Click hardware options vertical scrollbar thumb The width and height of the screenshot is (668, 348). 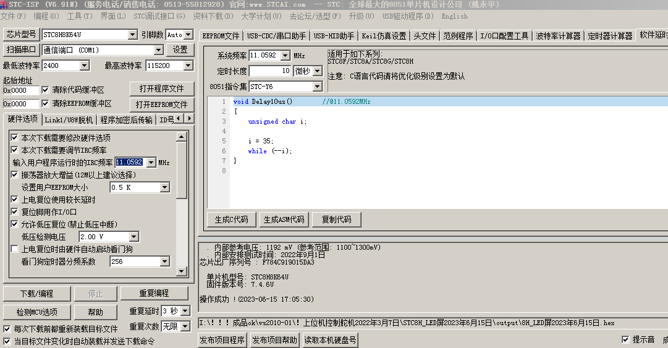[x=182, y=171]
